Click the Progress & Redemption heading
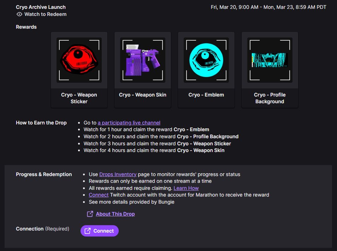This screenshot has height=251, width=337. pos(44,174)
